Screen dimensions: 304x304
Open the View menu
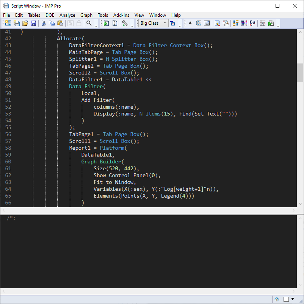coord(139,15)
